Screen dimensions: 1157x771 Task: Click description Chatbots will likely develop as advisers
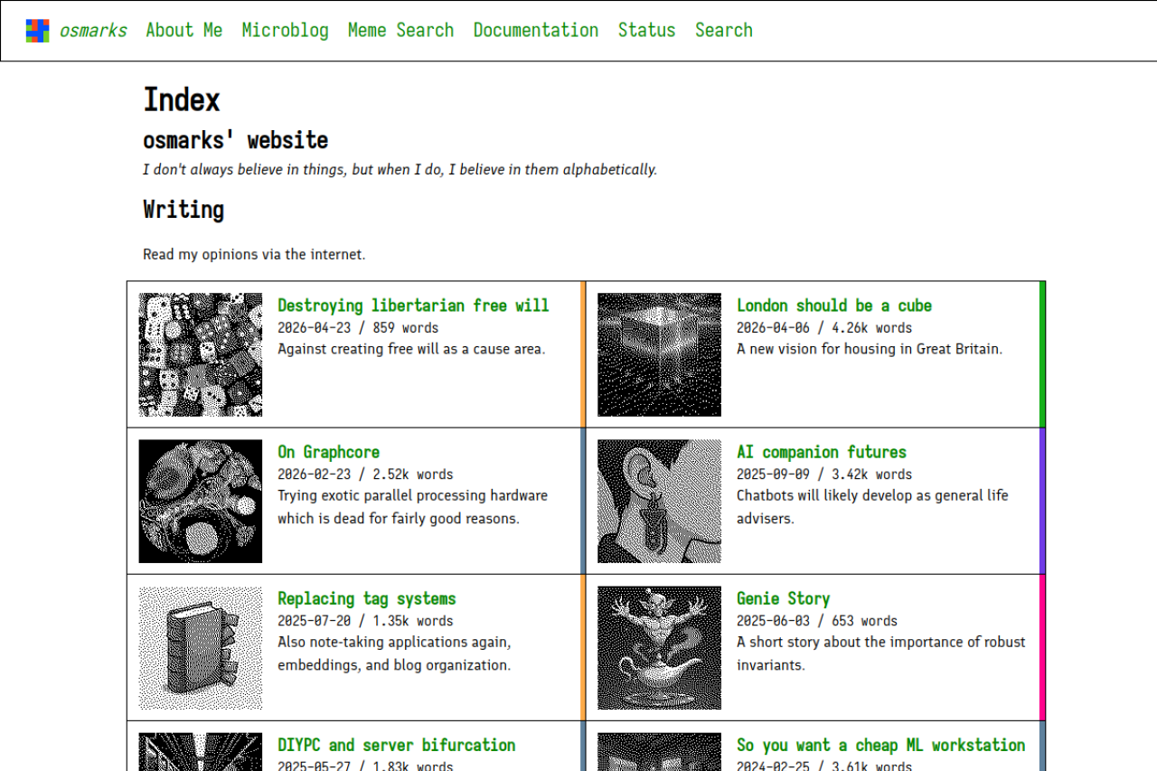(x=872, y=507)
